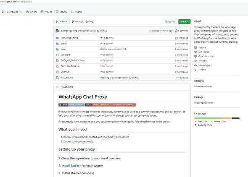Click the watching eye icon
The height and width of the screenshot is (177, 248).
(x=195, y=65)
